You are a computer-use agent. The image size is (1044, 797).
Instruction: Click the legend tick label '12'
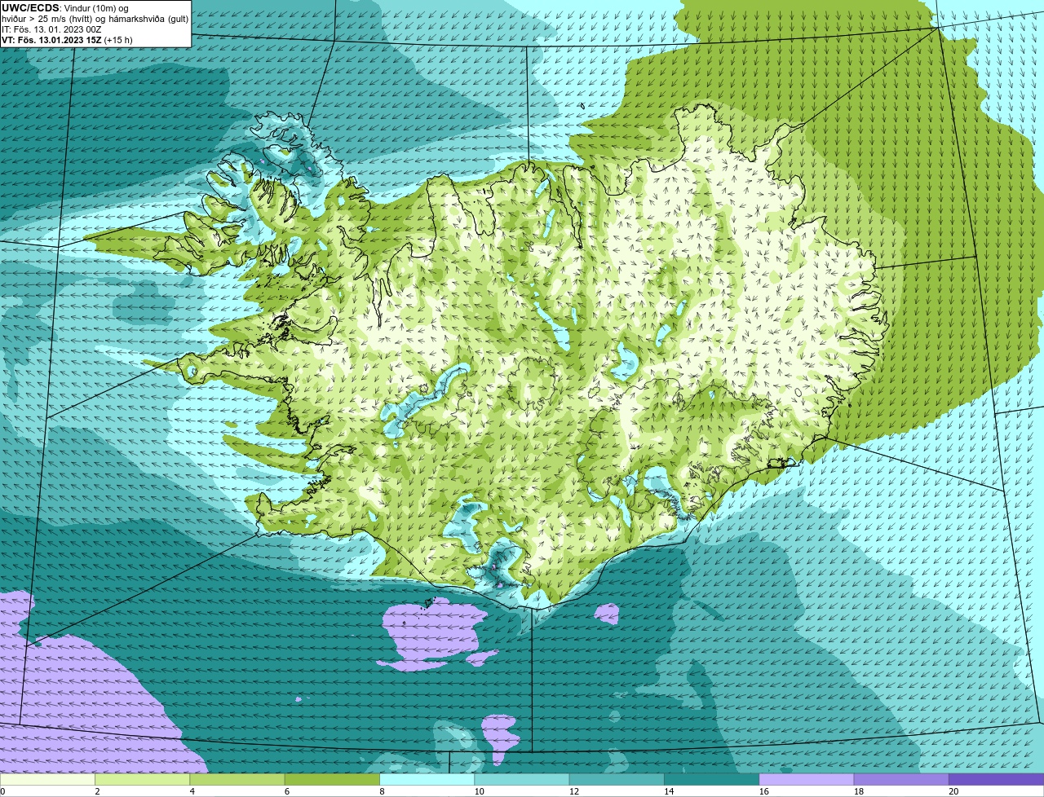[573, 791]
